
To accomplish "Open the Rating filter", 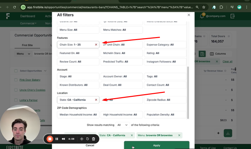I will click(x=165, y=53).
